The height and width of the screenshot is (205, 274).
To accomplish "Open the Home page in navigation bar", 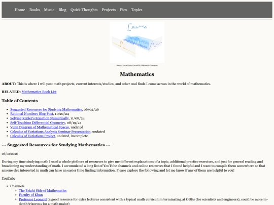I will 20,10.
